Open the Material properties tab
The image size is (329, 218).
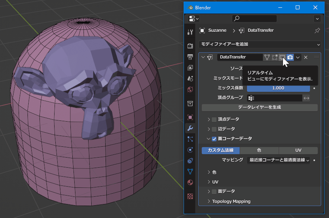click(190, 183)
